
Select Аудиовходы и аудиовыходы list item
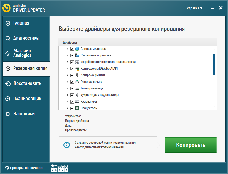point(99,95)
